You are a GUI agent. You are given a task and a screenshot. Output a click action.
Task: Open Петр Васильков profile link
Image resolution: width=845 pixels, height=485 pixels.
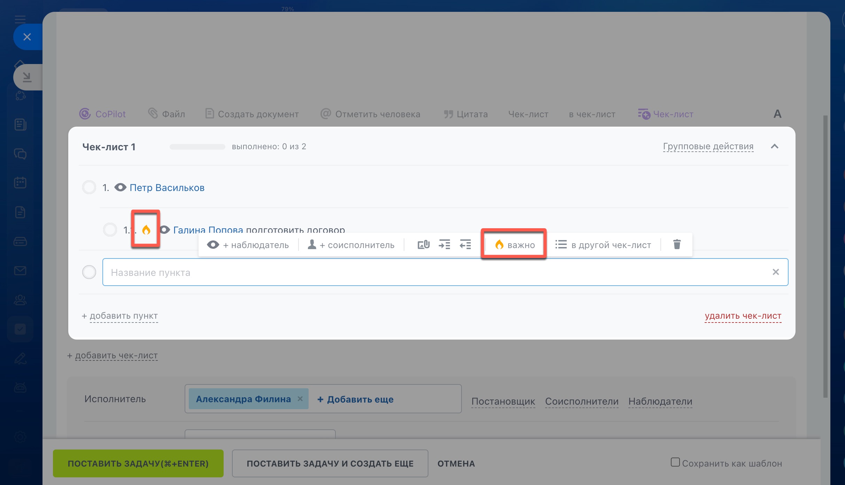coord(167,188)
